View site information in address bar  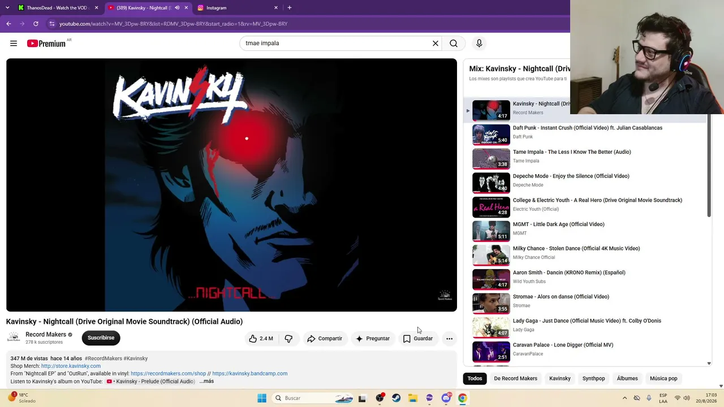[x=52, y=24]
